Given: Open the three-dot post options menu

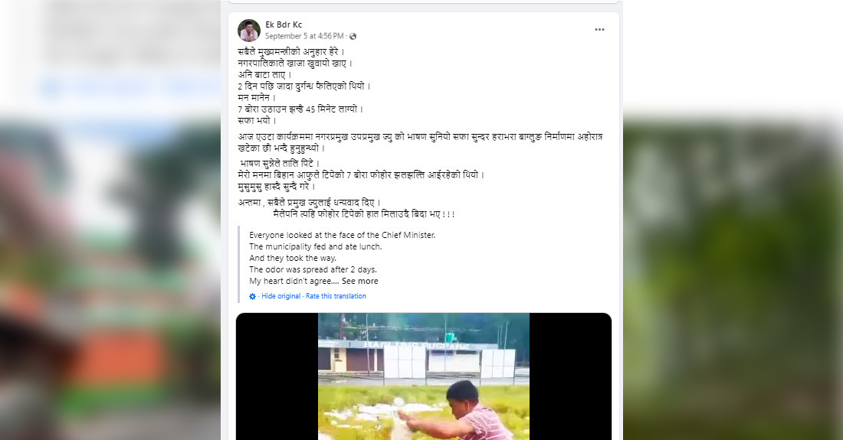Looking at the screenshot, I should 599,30.
